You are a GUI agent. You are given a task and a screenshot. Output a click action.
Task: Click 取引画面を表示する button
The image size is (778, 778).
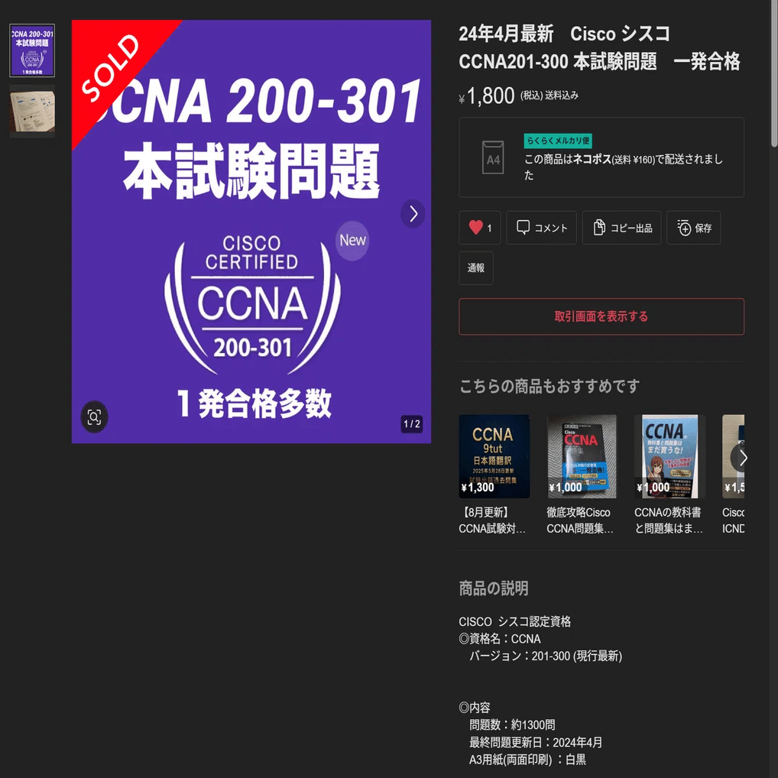[601, 316]
